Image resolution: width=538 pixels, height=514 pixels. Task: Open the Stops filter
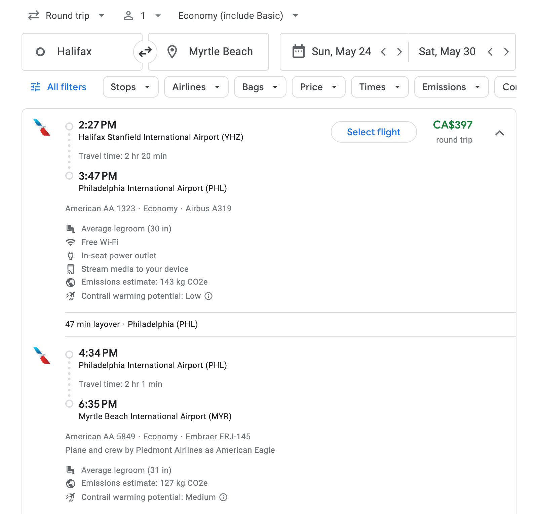pyautogui.click(x=130, y=87)
